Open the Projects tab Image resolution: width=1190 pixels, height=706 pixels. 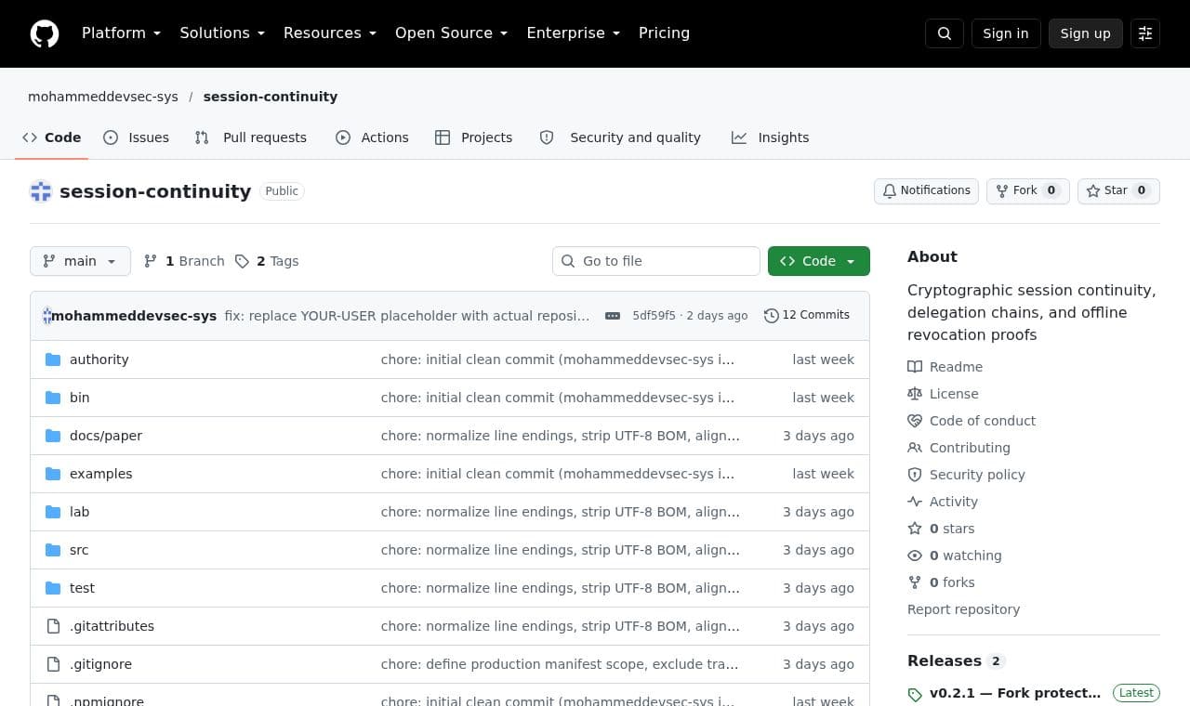(474, 137)
